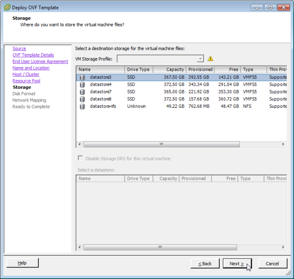The width and height of the screenshot is (294, 279).
Task: Click the upper table's right scroll arrow
Action: coord(283,144)
